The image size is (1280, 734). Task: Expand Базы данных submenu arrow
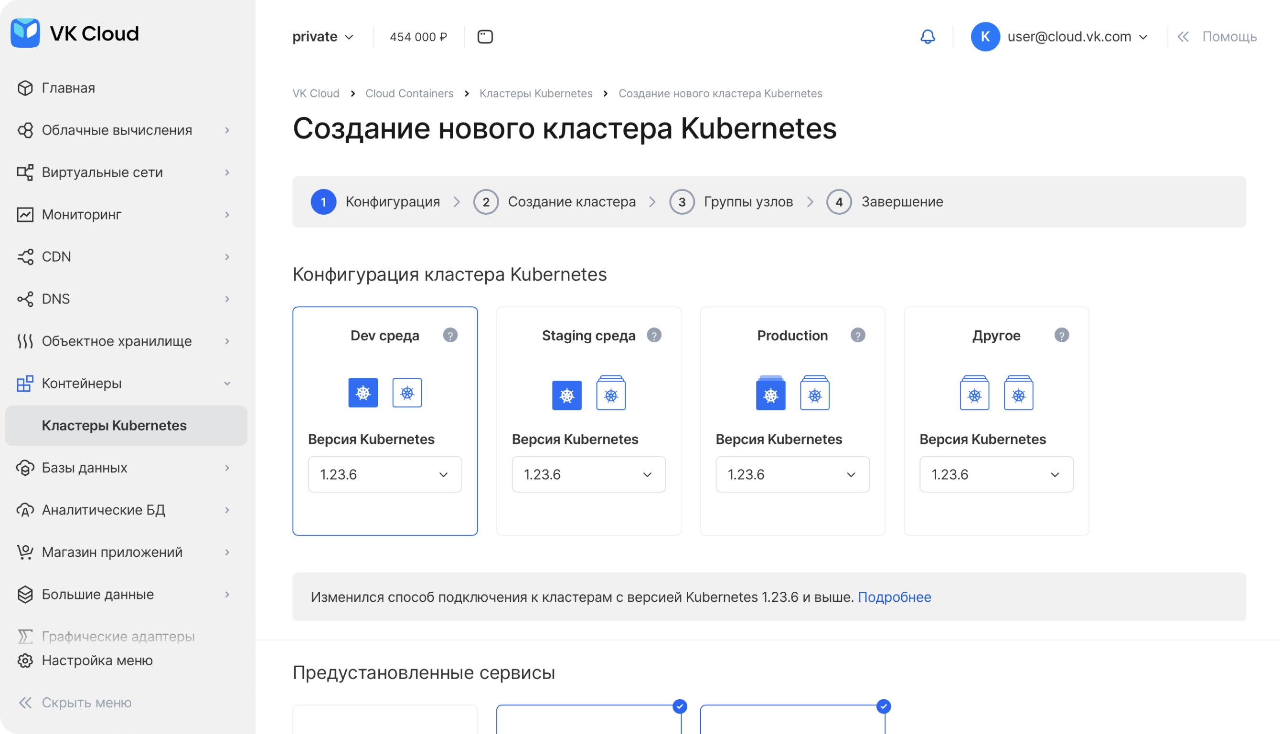pyautogui.click(x=227, y=468)
